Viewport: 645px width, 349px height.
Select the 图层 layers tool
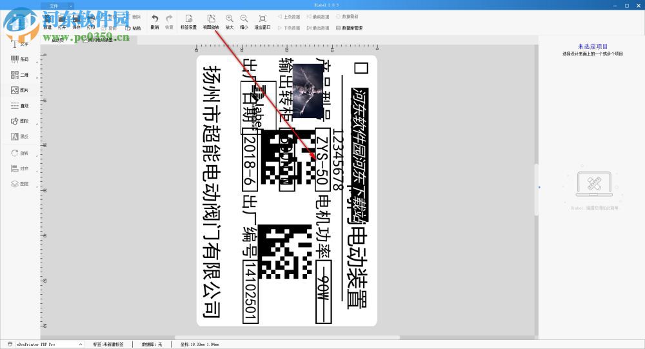[x=19, y=184]
